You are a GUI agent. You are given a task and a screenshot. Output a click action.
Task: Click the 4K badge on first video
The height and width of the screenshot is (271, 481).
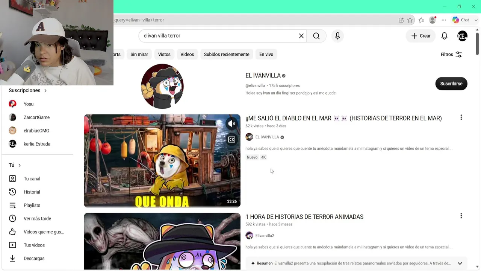[263, 157]
